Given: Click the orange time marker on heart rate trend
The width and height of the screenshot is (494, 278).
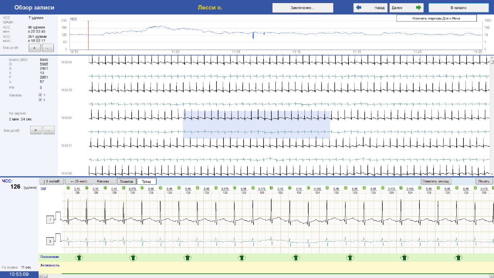Looking at the screenshot, I should (x=88, y=35).
